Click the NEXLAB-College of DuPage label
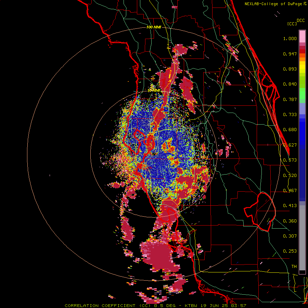This screenshot has width=308, height=308. click(x=274, y=4)
